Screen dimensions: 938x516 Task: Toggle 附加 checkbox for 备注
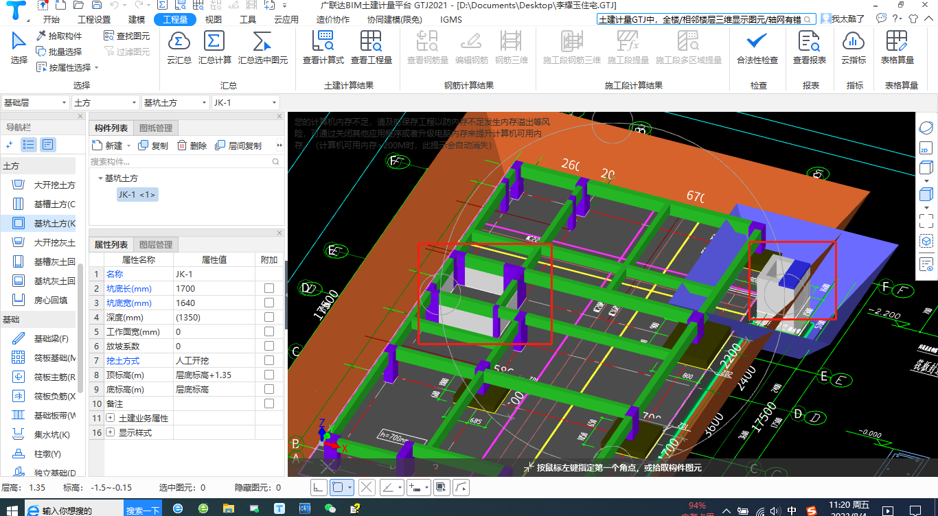pyautogui.click(x=268, y=403)
